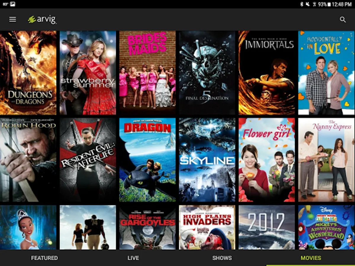Open The Nanny Express poster
Viewport: 355px width, 266px height.
pyautogui.click(x=326, y=160)
